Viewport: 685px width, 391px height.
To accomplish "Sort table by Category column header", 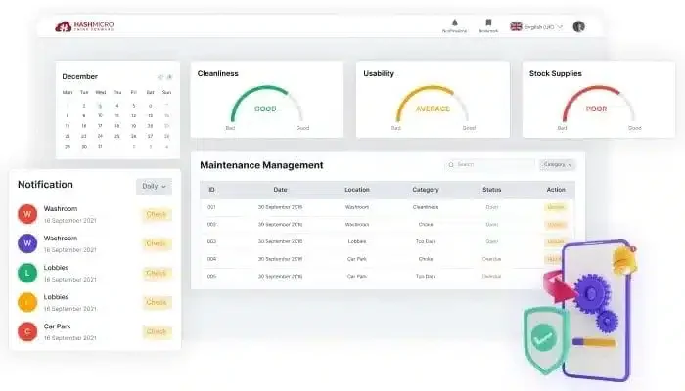I will 426,190.
